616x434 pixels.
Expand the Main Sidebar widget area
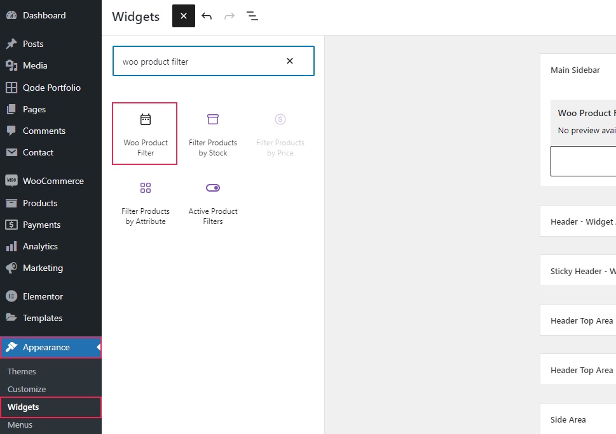(578, 70)
